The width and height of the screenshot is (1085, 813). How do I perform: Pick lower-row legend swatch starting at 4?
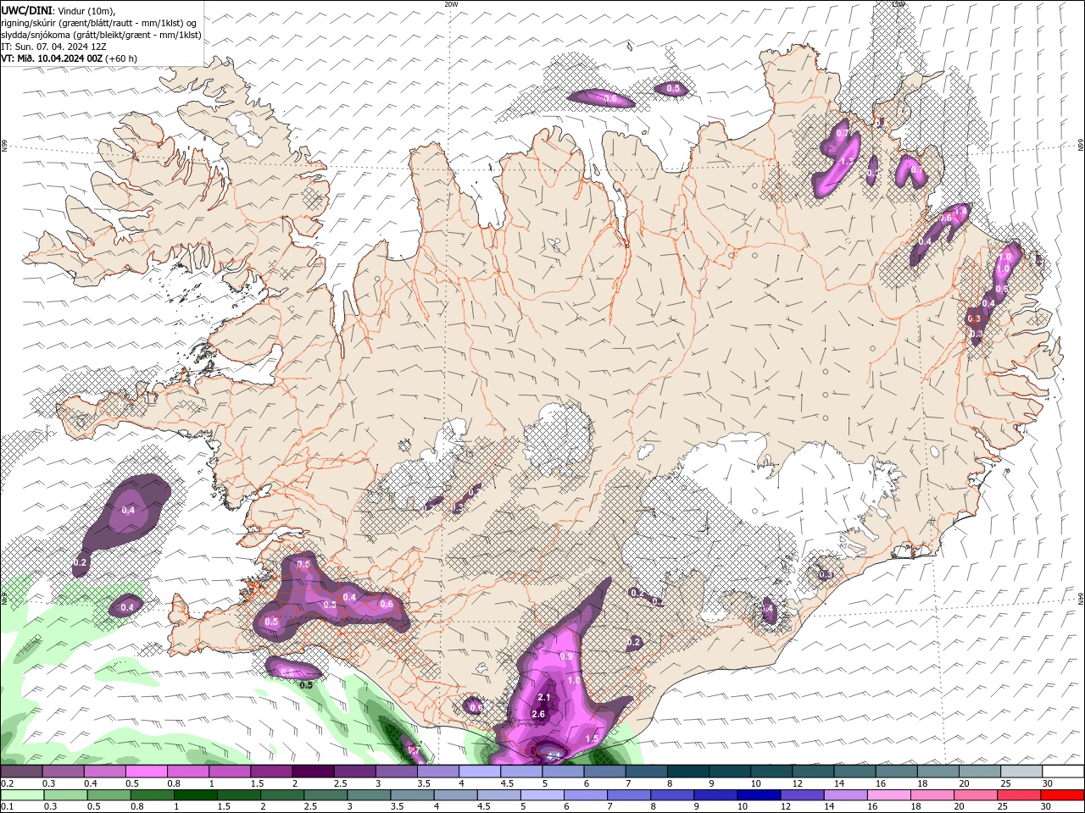(x=457, y=795)
